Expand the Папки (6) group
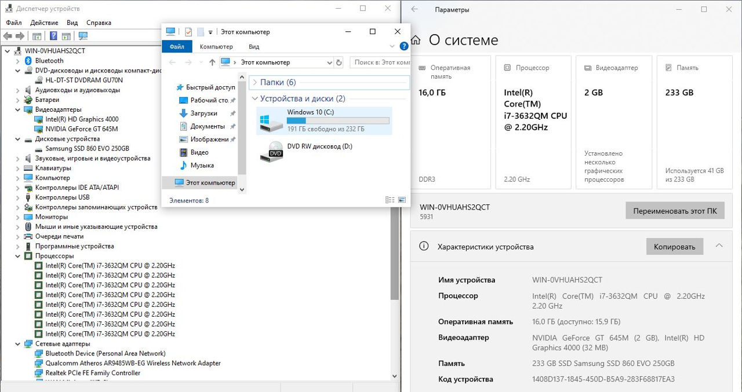Image resolution: width=742 pixels, height=392 pixels. pos(254,82)
